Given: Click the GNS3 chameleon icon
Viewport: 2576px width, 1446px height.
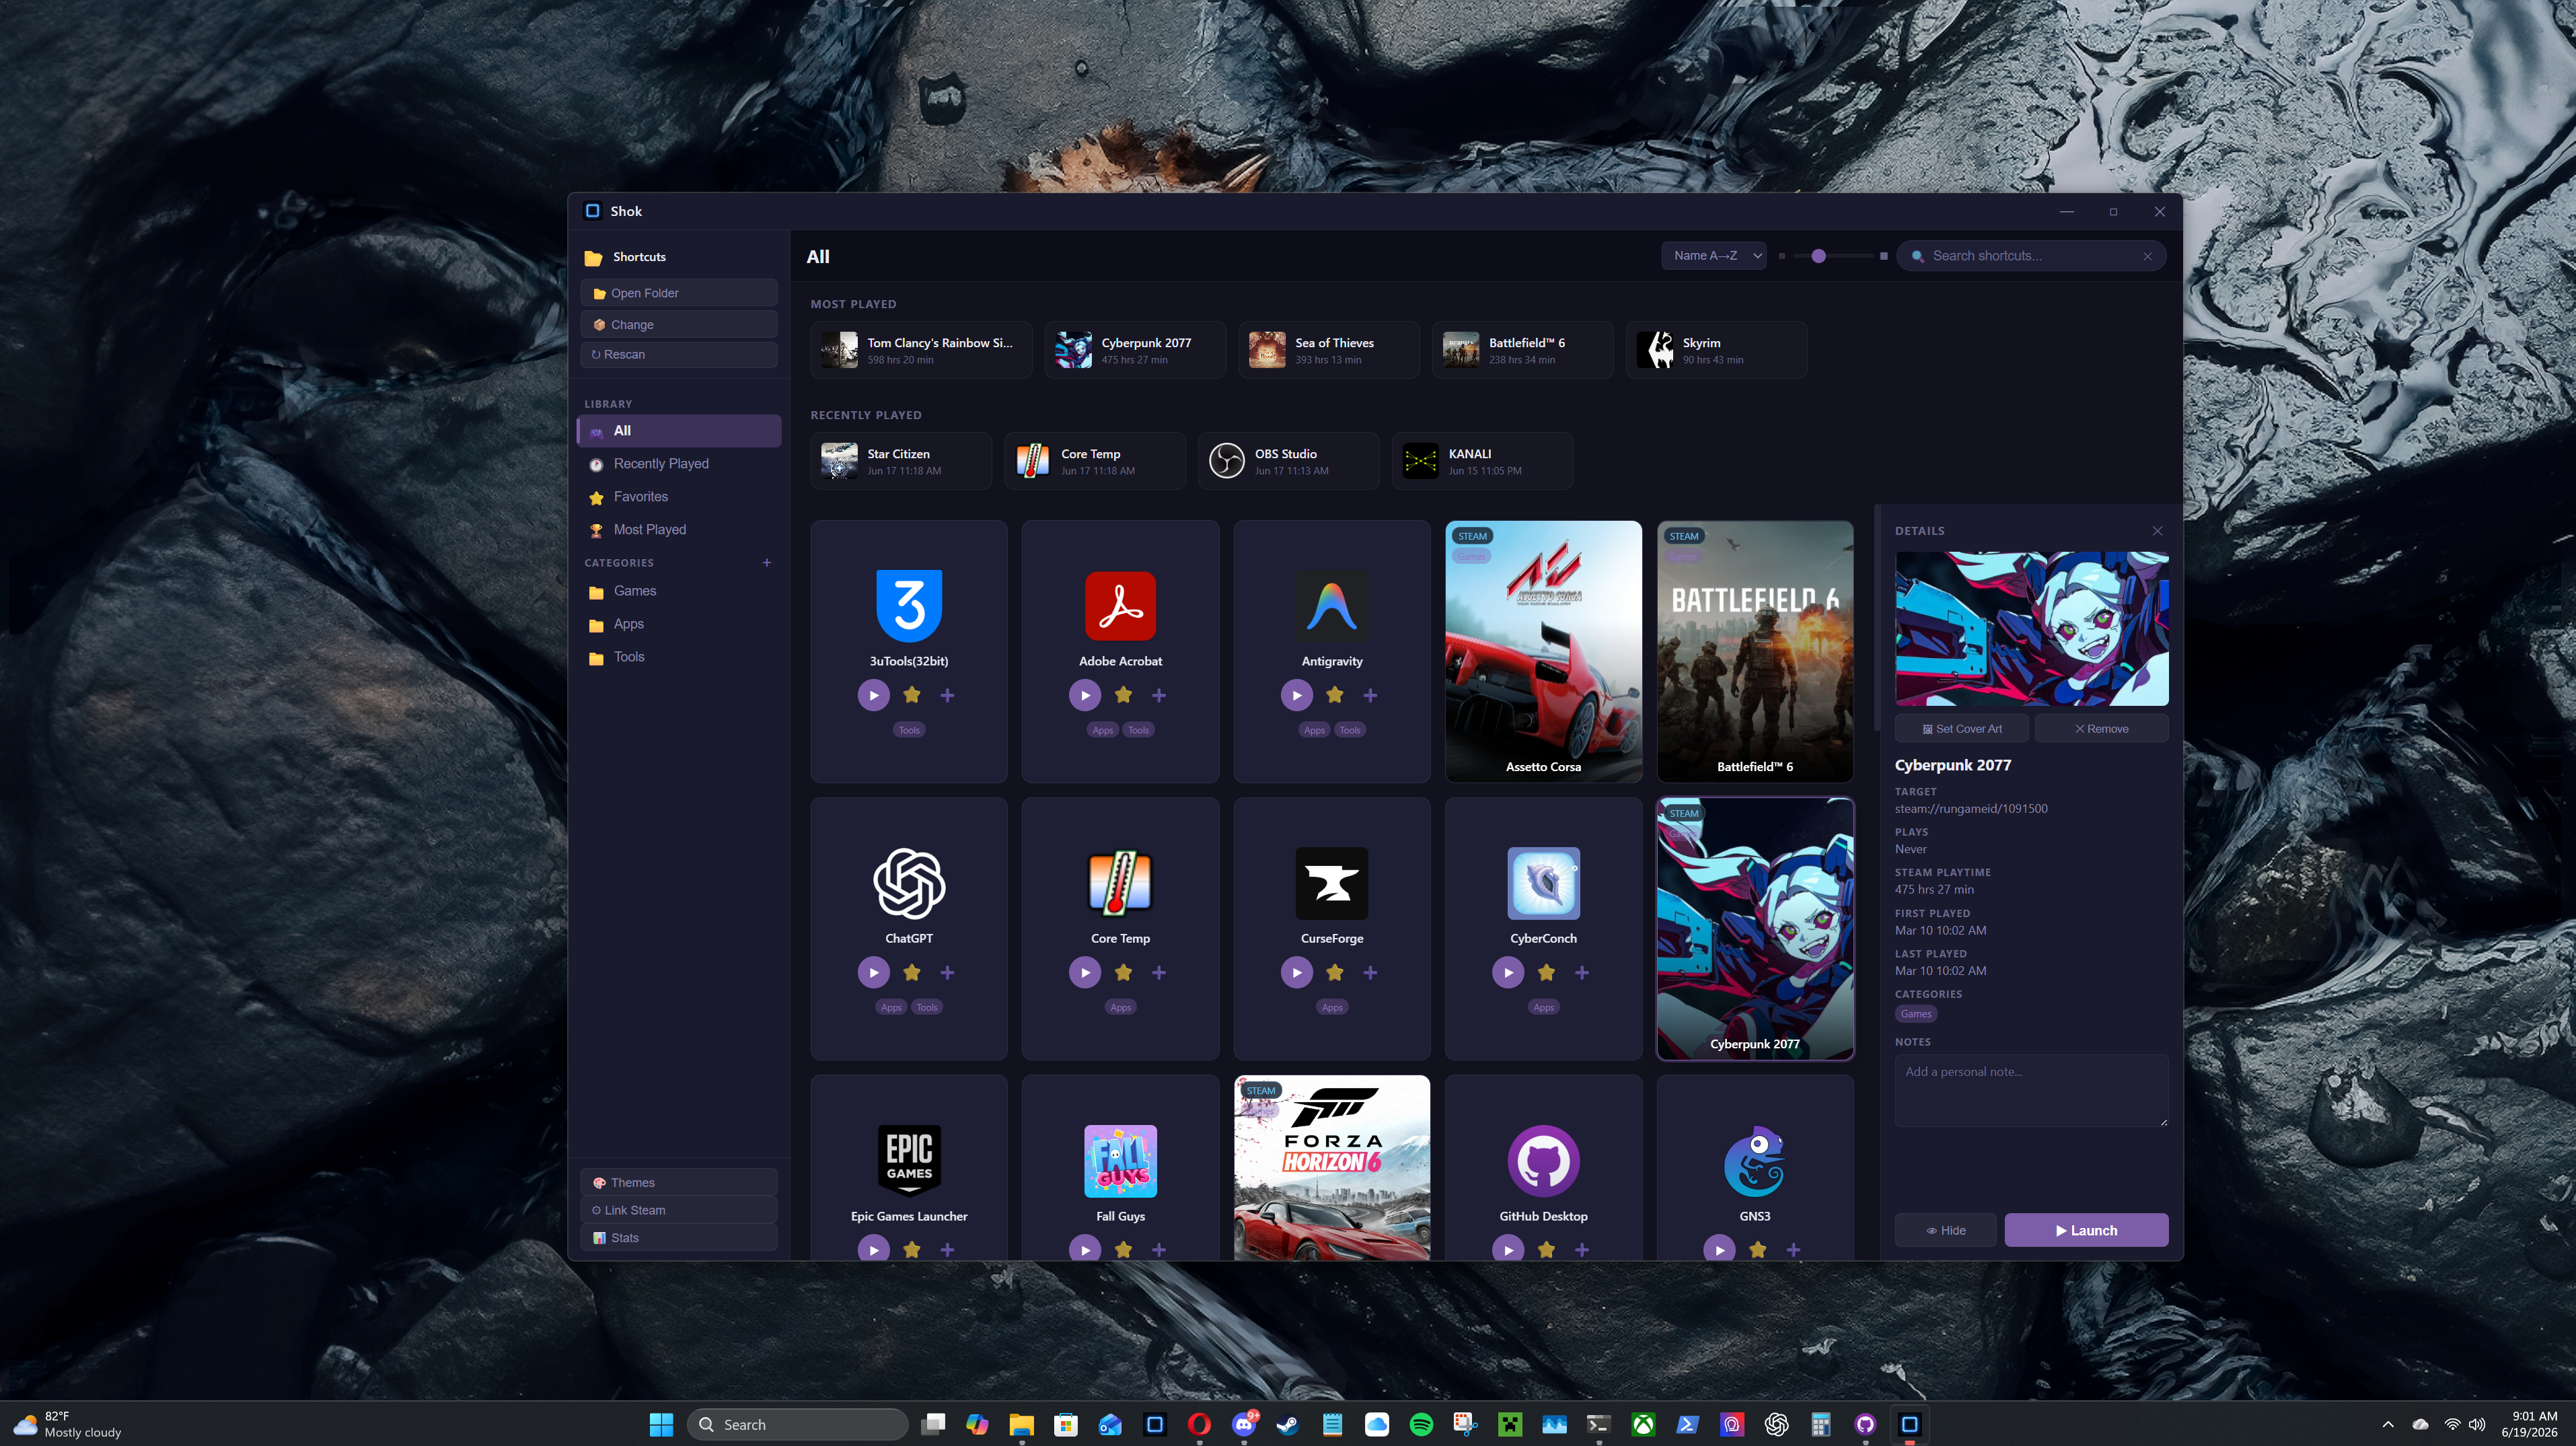Looking at the screenshot, I should pos(1755,1161).
